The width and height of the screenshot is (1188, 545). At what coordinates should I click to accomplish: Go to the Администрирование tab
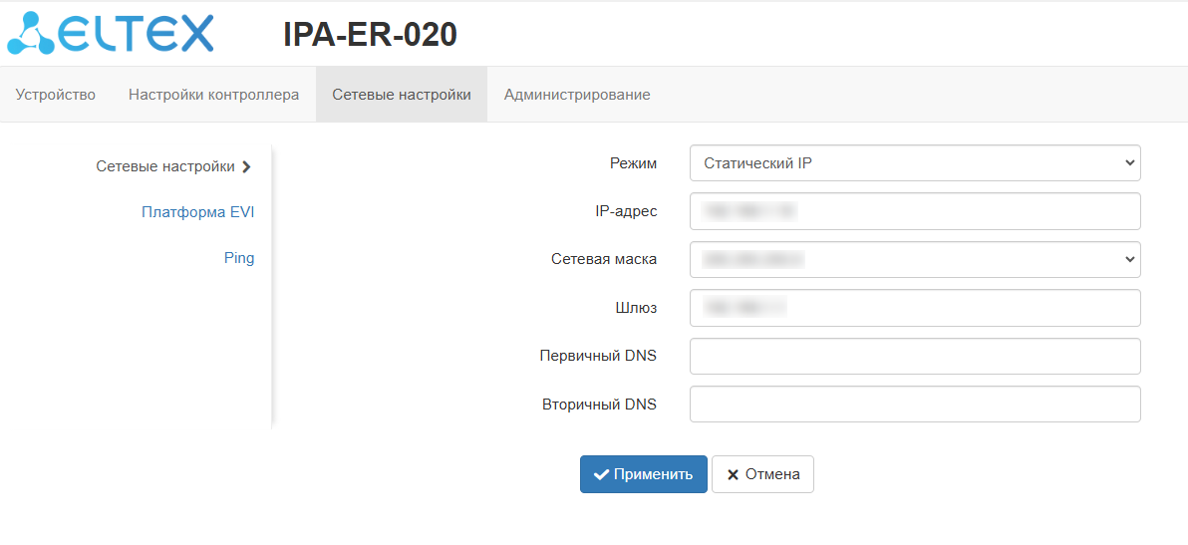click(577, 95)
